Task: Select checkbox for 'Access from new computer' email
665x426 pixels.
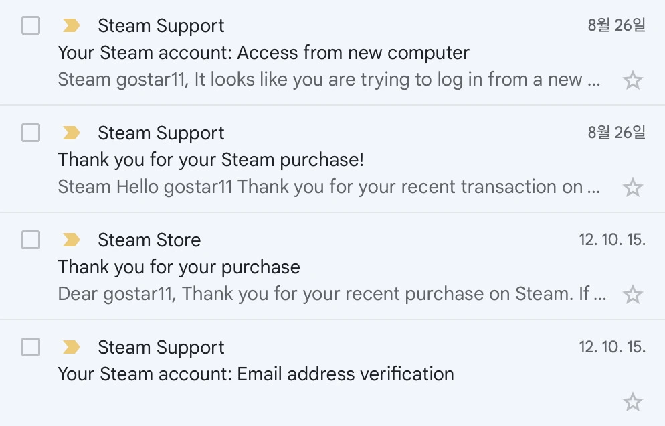Action: click(31, 26)
